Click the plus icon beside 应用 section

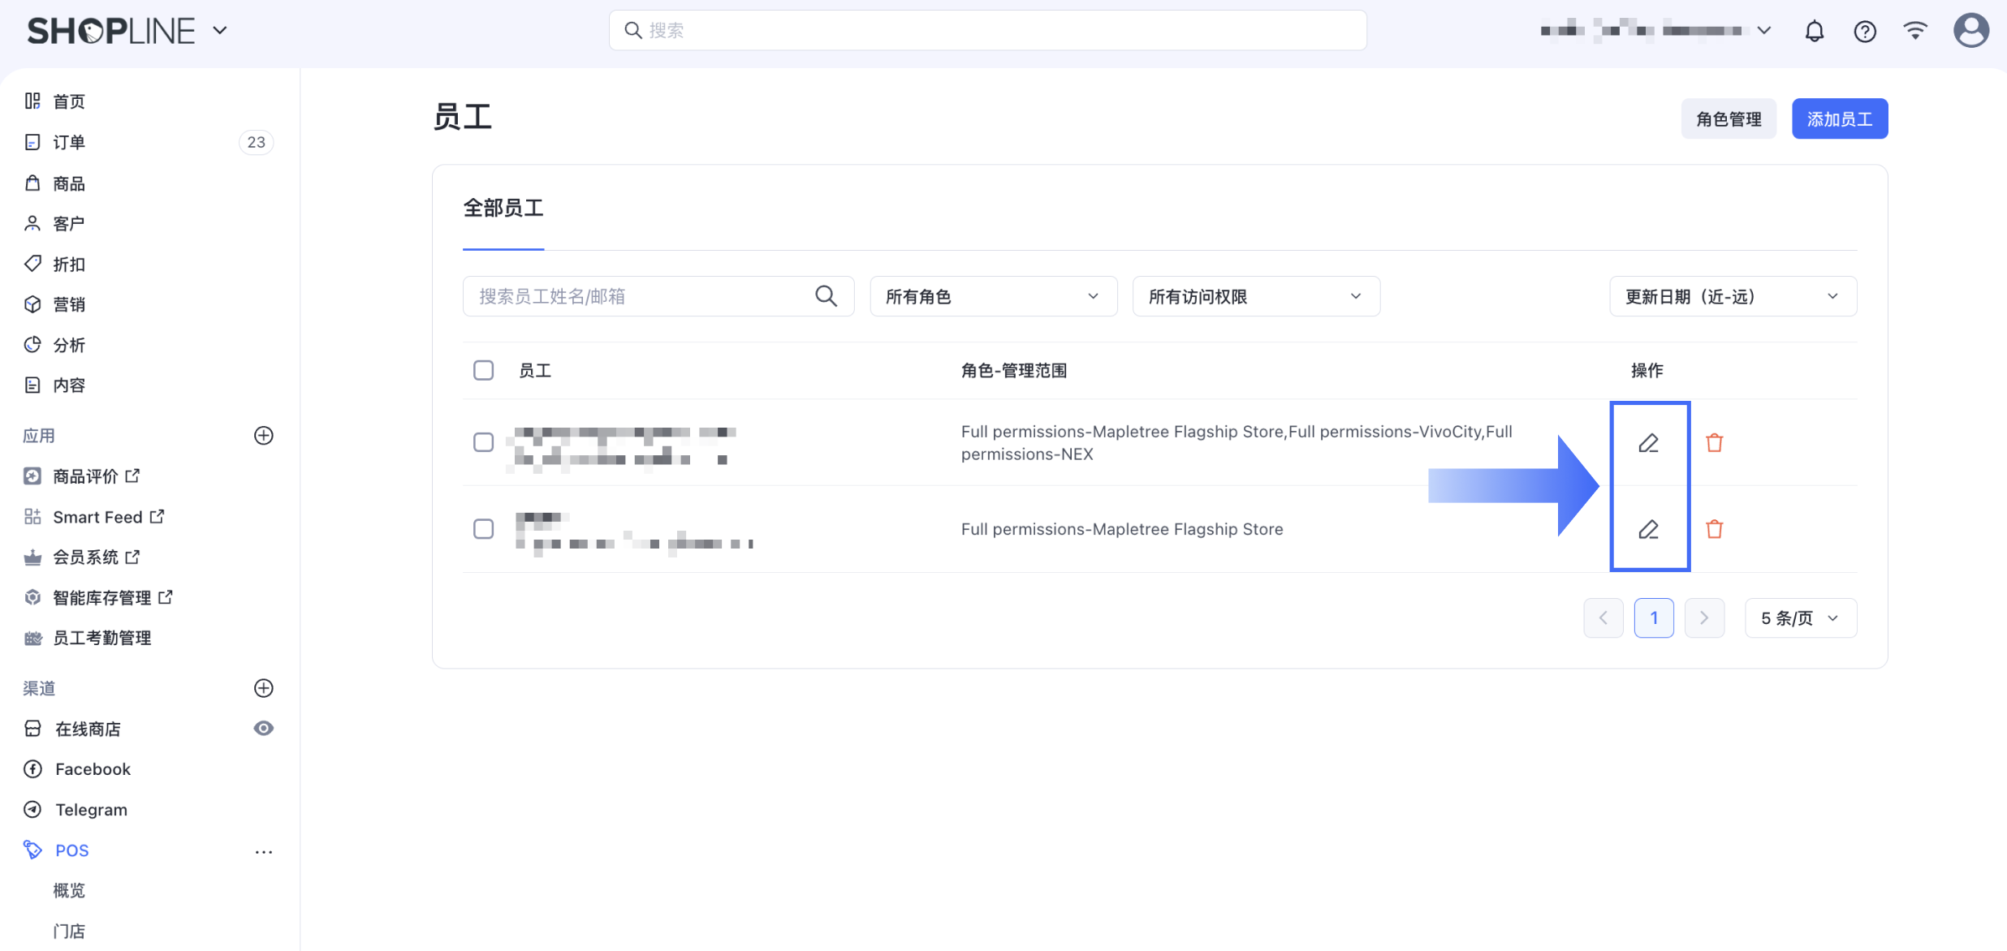pos(263,436)
